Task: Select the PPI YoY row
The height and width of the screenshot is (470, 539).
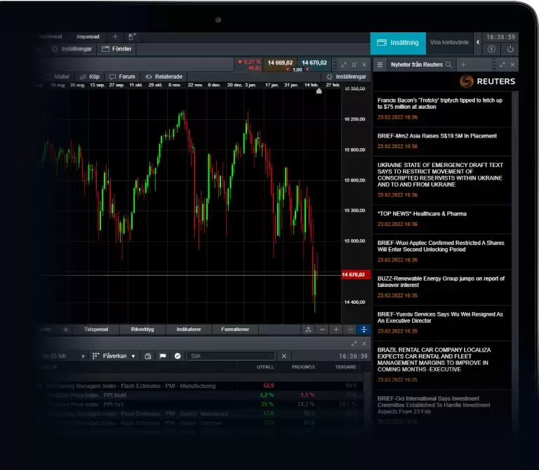Action: pos(203,404)
